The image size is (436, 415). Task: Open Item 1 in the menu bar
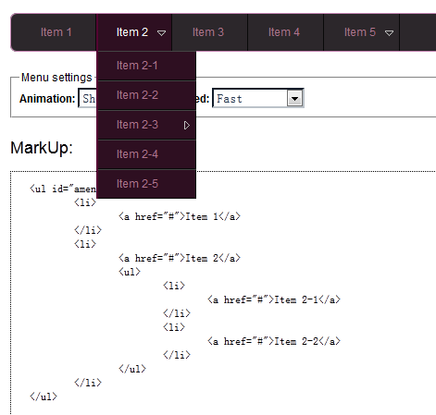56,32
